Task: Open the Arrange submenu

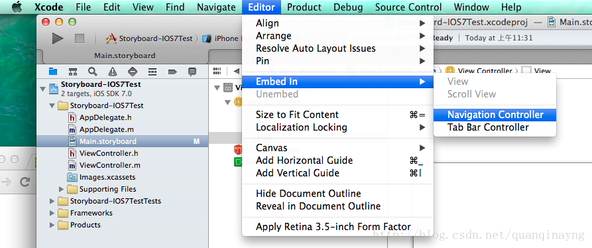Action: click(337, 36)
